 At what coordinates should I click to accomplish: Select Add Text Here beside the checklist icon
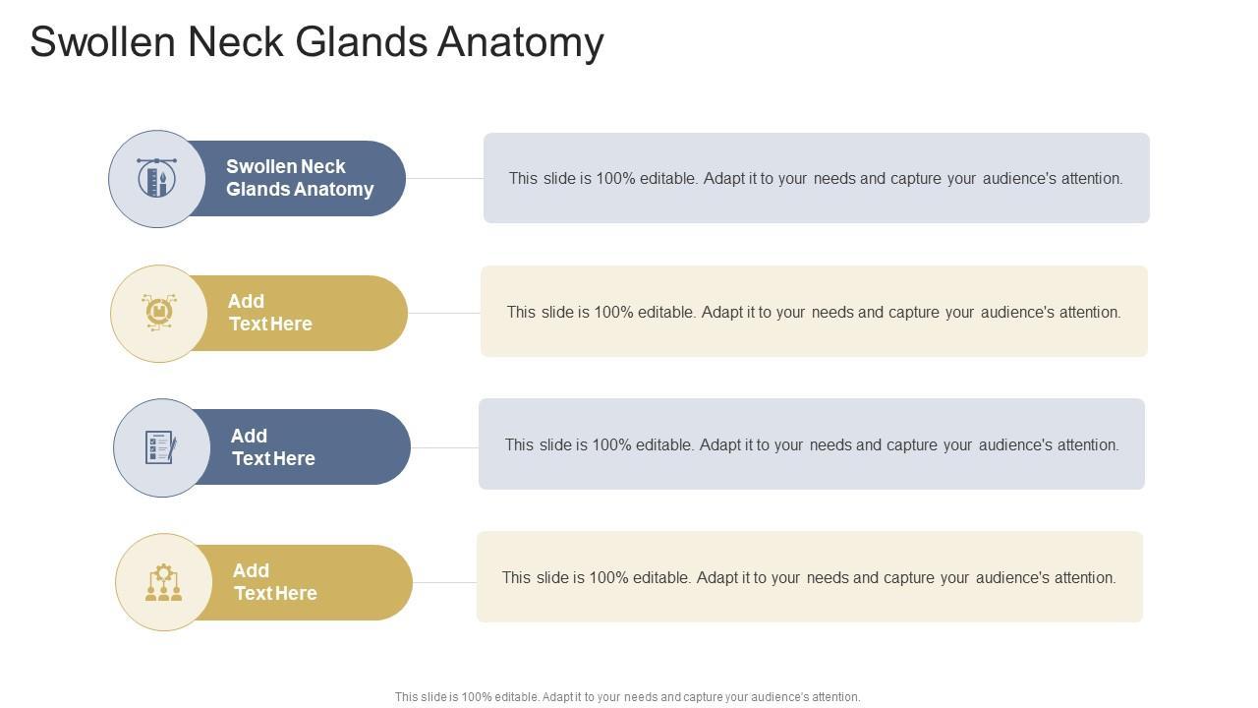pos(273,447)
